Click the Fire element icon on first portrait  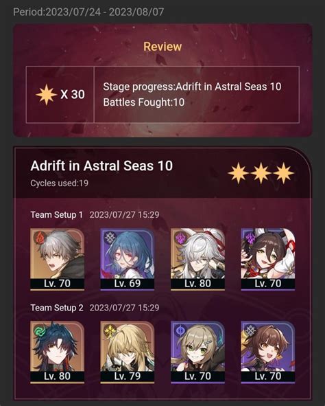(x=40, y=238)
